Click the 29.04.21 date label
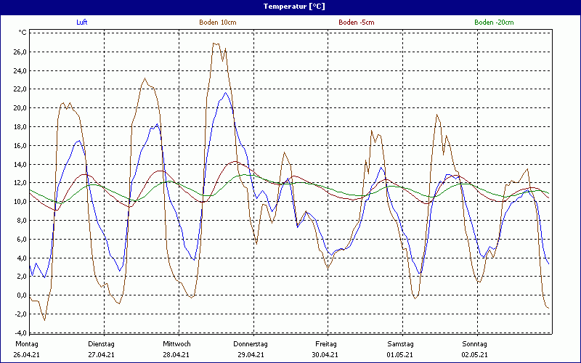This screenshot has width=581, height=363. click(x=251, y=354)
